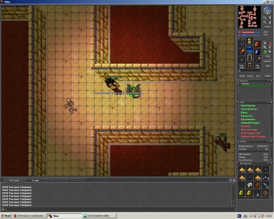274x219 pixels.
Task: Toggle the VIP panel button
Action: (x=258, y=76)
